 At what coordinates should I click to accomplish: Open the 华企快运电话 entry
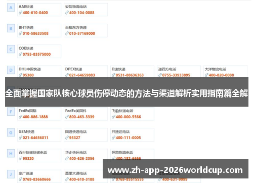[x=76, y=153]
